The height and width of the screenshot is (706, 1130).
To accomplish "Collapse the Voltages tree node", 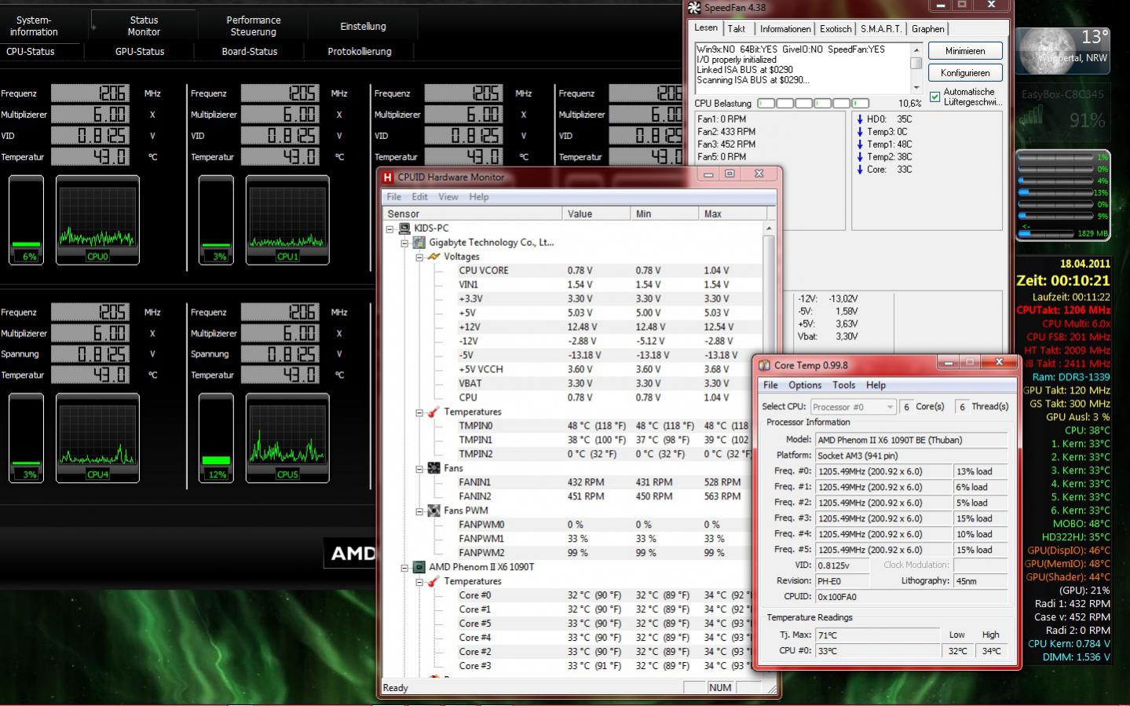I will [x=419, y=257].
